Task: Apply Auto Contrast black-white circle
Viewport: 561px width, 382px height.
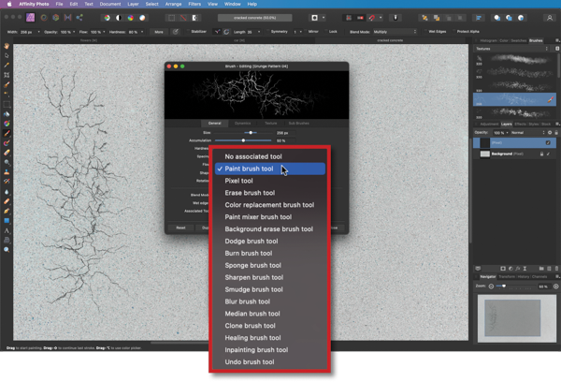Action: coord(119,18)
